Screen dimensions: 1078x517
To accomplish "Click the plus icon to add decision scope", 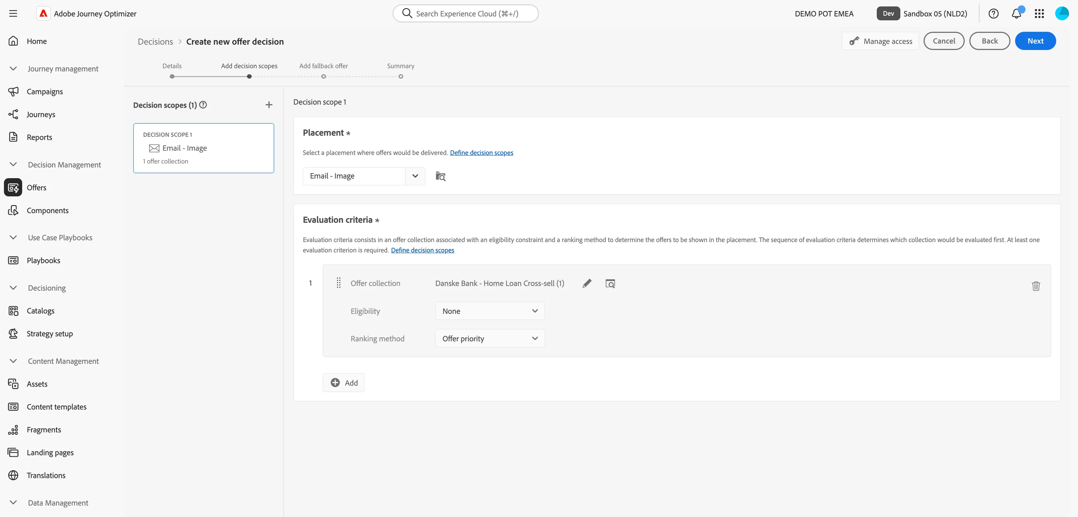I will point(269,105).
